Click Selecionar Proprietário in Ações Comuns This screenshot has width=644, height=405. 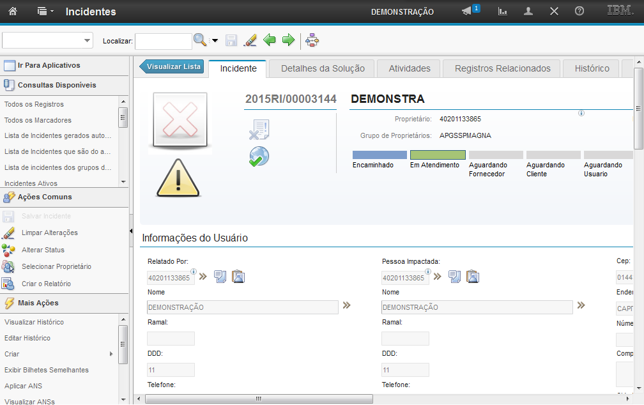point(56,266)
